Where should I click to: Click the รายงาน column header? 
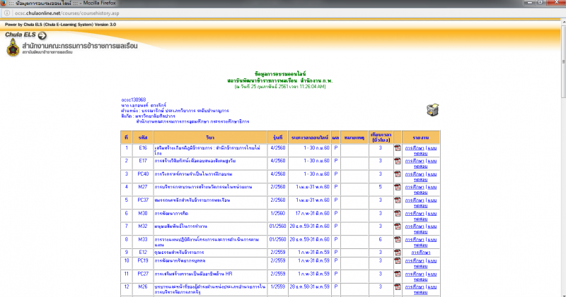420,138
